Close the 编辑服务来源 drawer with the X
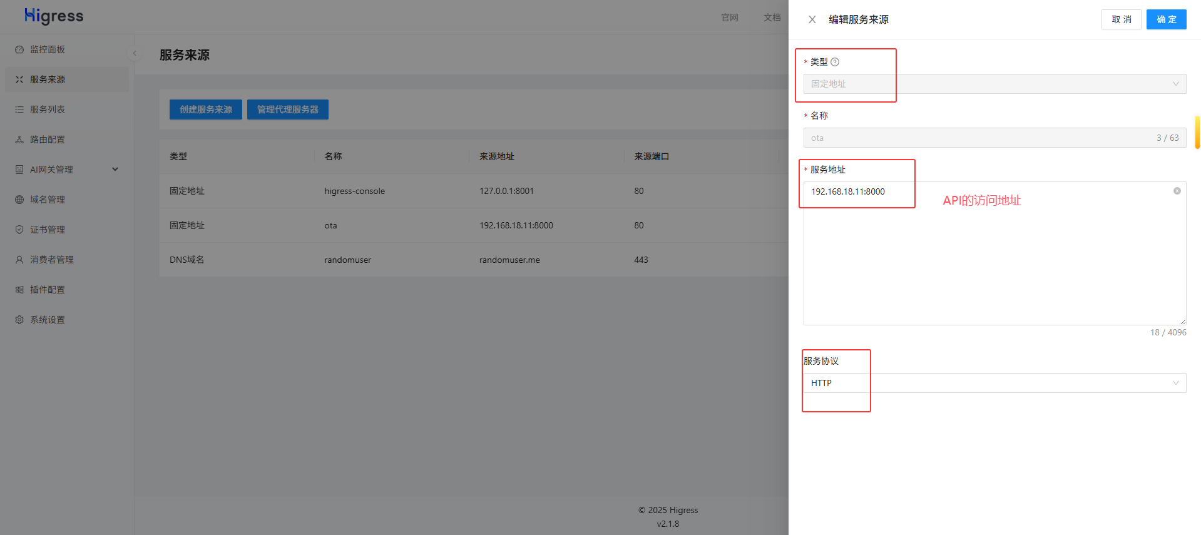The height and width of the screenshot is (535, 1201). coord(812,19)
